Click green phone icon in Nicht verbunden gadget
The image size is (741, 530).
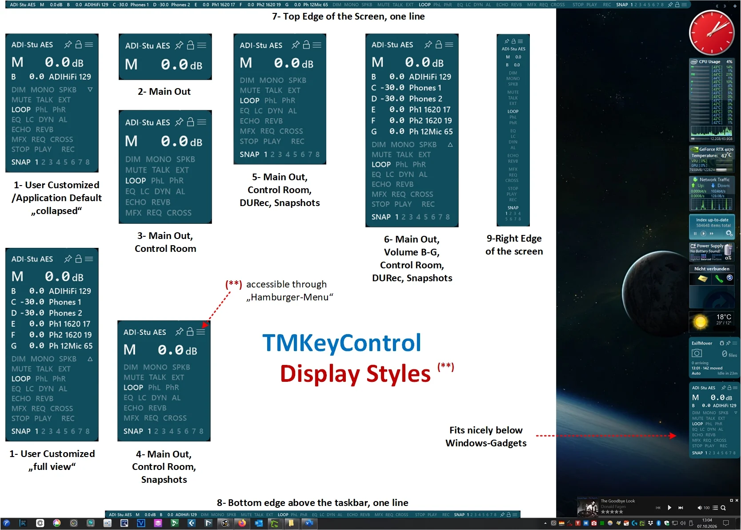(719, 279)
